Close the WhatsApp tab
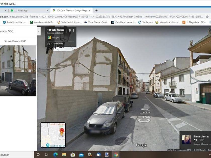This screenshot has height=158, width=211. [x=48, y=11]
